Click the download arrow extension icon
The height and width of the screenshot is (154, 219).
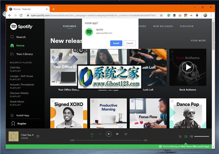[197, 15]
